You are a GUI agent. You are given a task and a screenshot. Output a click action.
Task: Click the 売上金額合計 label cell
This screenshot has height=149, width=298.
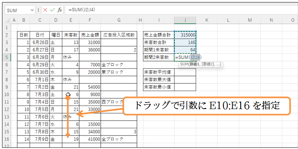point(159,35)
